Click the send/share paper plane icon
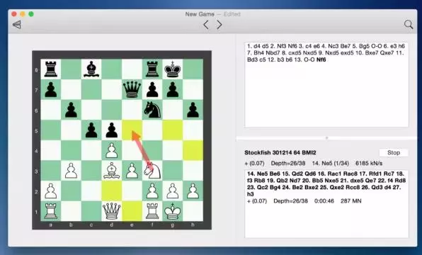The height and width of the screenshot is (255, 422). (17, 25)
